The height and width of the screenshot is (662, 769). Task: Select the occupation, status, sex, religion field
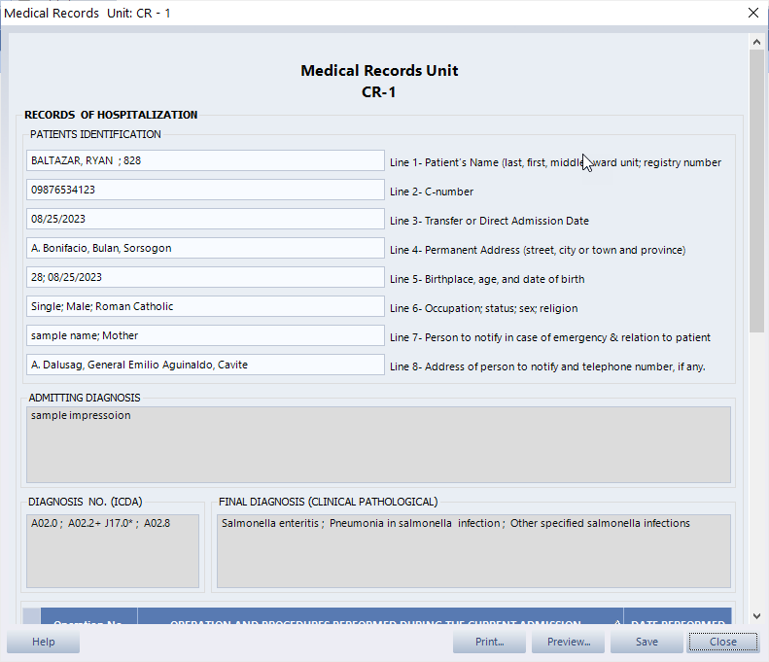(205, 306)
